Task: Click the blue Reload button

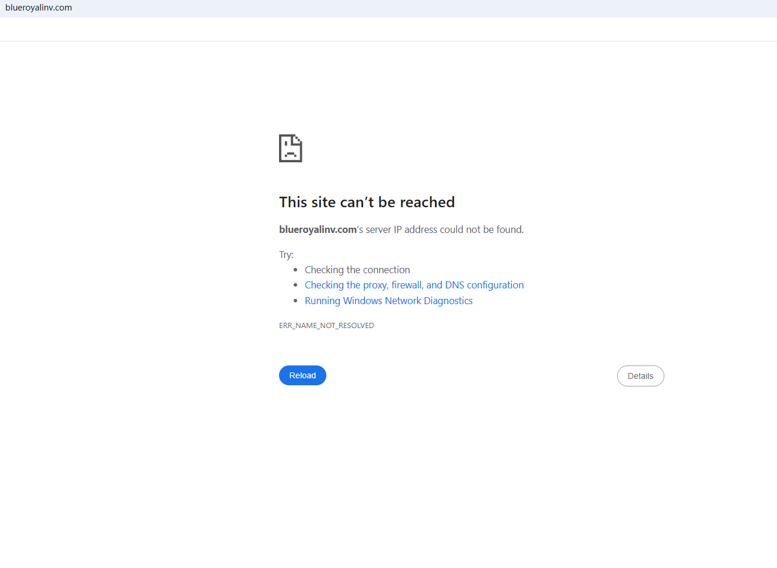Action: (302, 375)
